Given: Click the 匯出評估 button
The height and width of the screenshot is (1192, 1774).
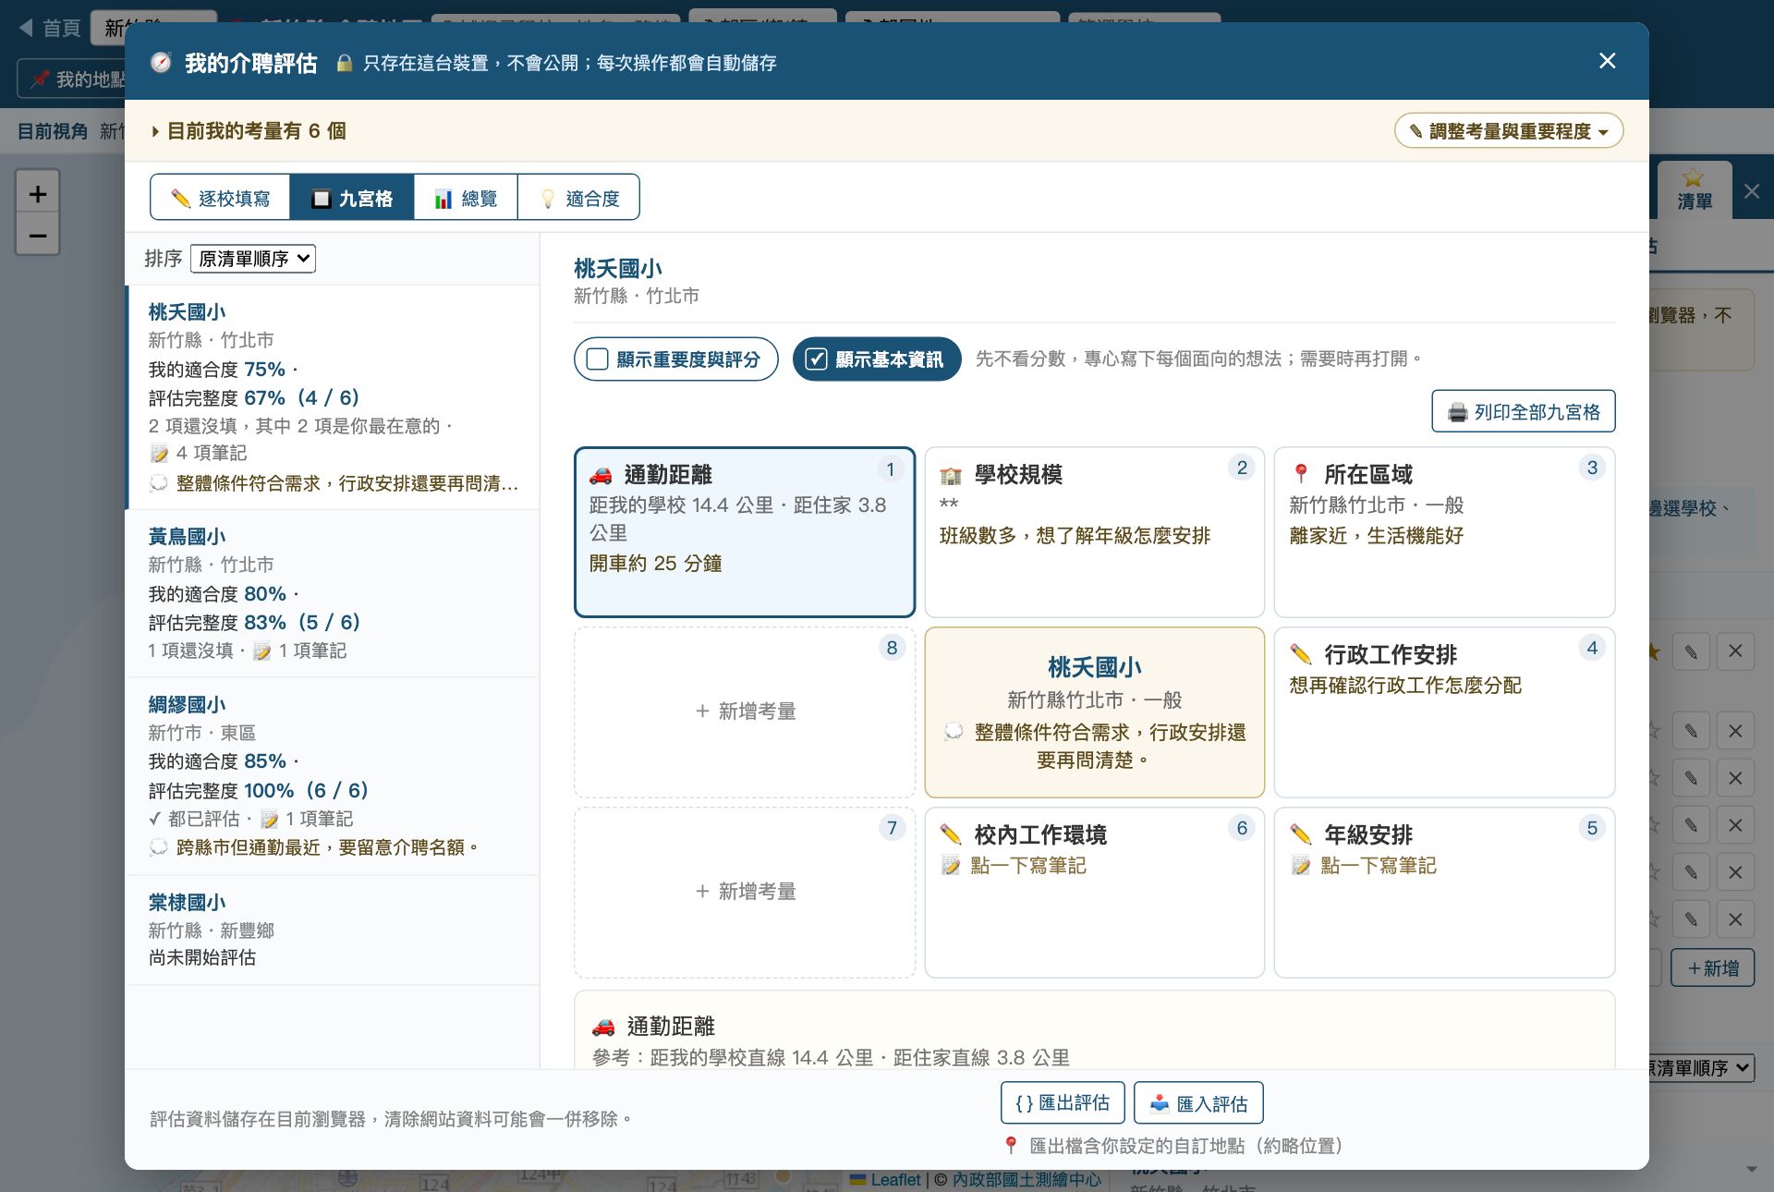Looking at the screenshot, I should pos(1063,1102).
